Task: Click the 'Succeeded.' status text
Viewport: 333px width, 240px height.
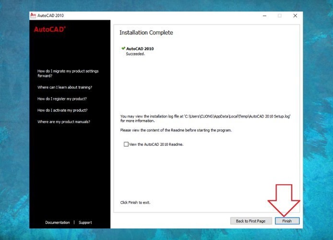Action: (135, 54)
